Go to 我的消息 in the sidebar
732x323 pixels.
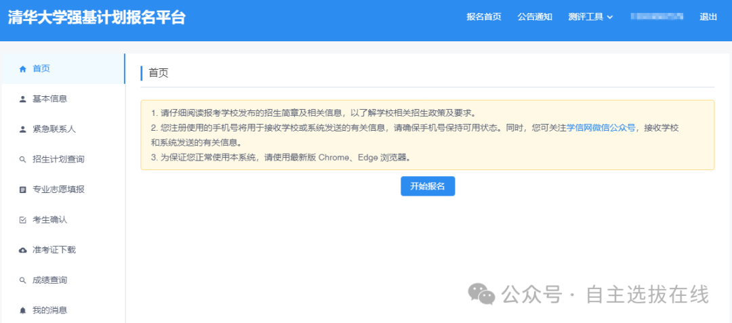[63, 310]
